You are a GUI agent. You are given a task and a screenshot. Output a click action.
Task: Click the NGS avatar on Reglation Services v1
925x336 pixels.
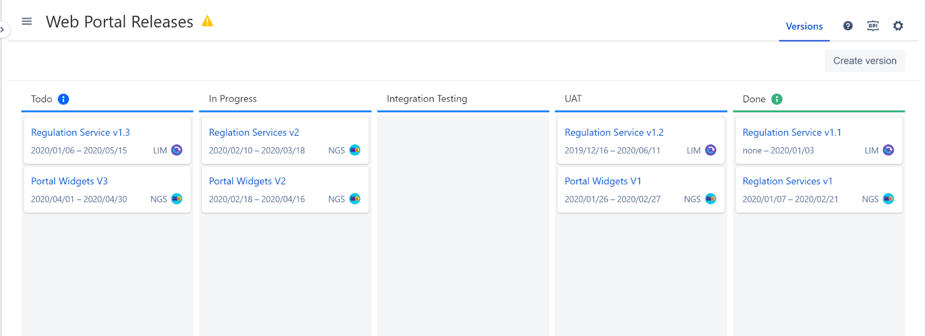coord(888,199)
